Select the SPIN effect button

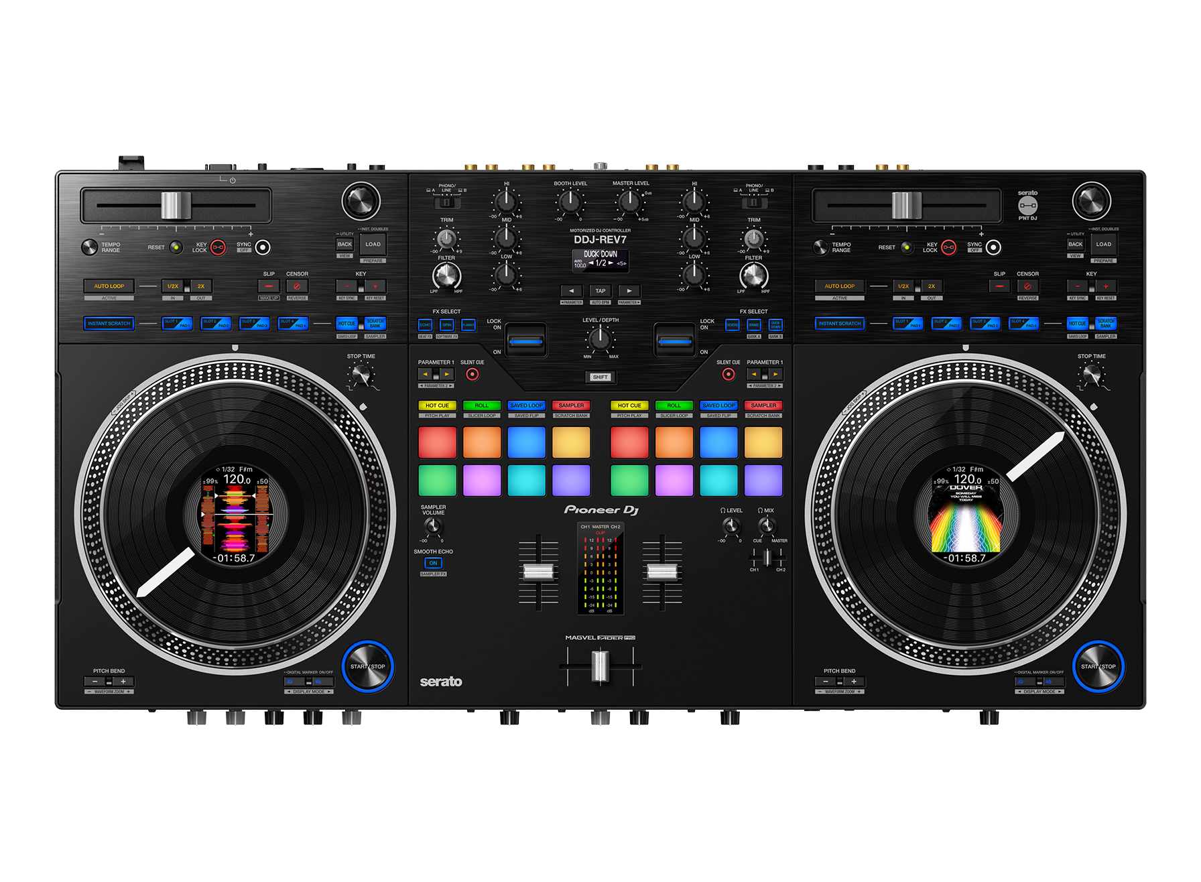tap(447, 325)
